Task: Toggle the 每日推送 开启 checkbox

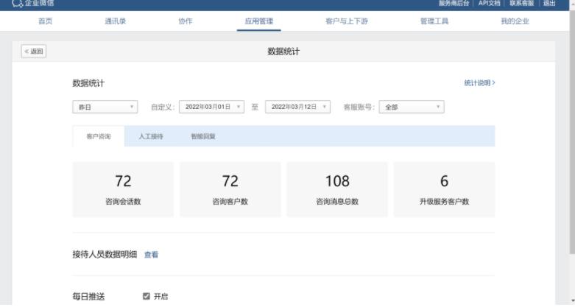Action: coord(147,296)
